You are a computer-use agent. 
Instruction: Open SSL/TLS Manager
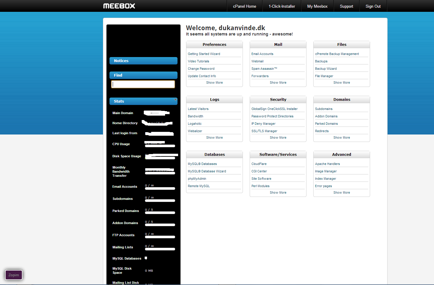(x=264, y=131)
